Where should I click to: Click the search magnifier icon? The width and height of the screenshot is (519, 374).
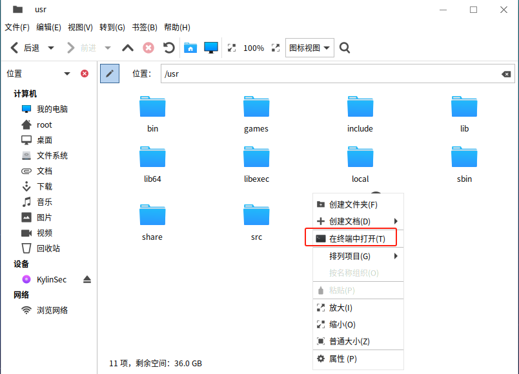(x=345, y=48)
